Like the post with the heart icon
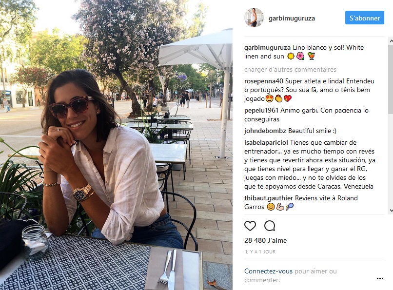The image size is (393, 290). coord(250,226)
